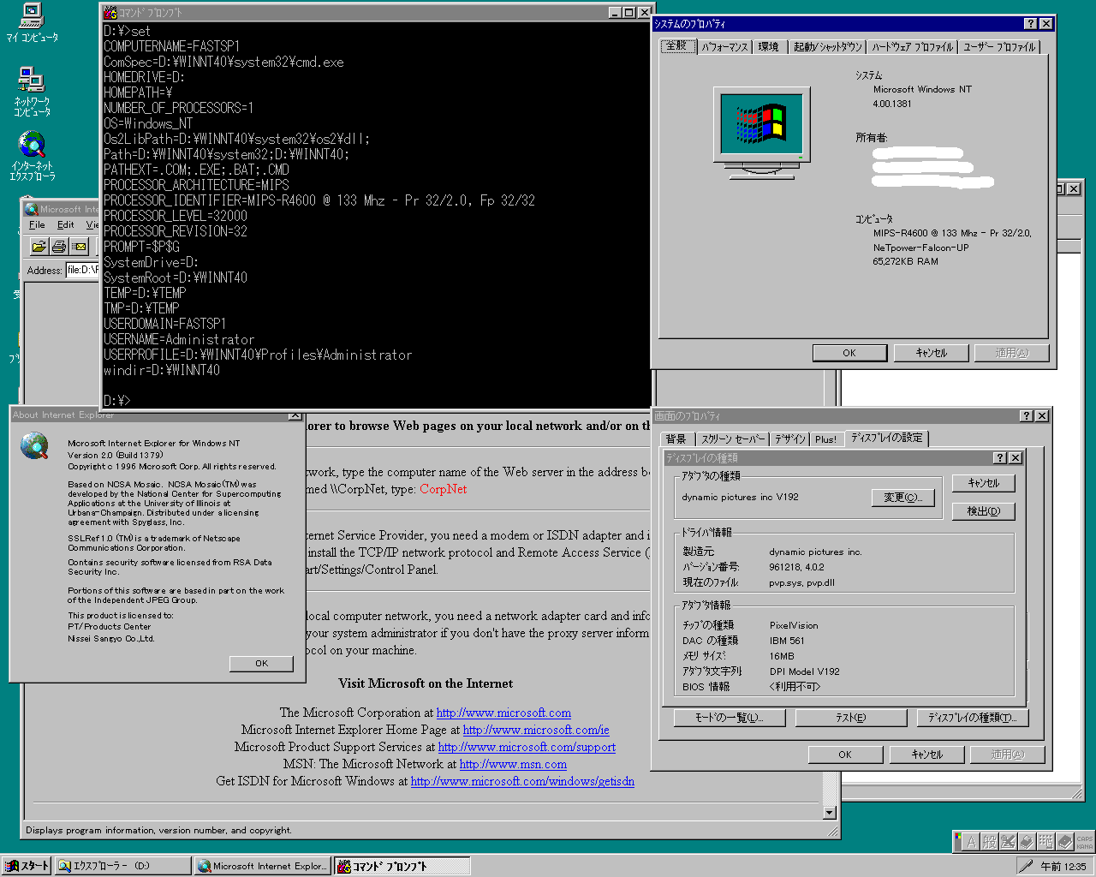
Task: Select the パフォーマンス (Performance) tab
Action: click(x=724, y=47)
